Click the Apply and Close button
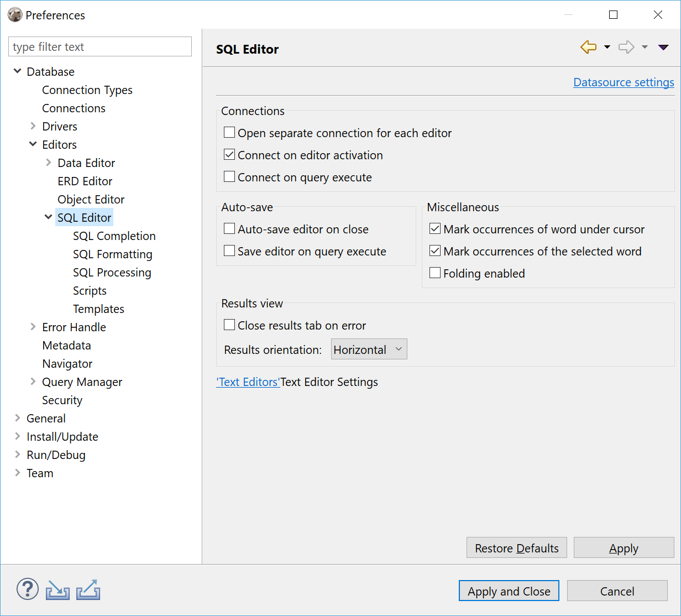Viewport: 681px width, 616px height. 509,591
